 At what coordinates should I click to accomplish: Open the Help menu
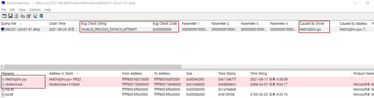pyautogui.click(x=48, y=10)
